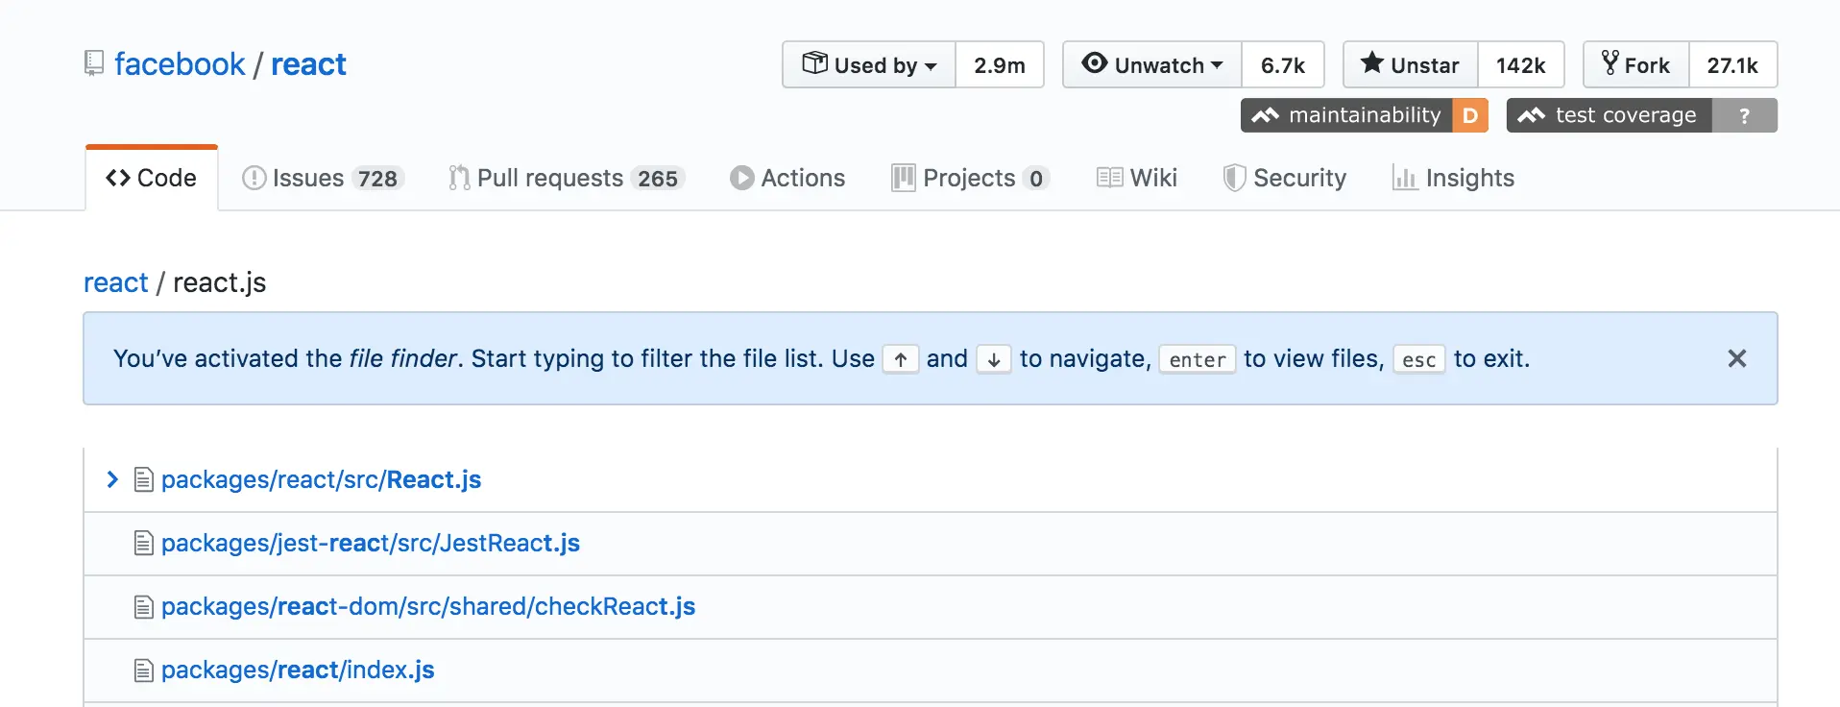Viewport: 1840px width, 707px height.
Task: Fork the react repository
Action: pos(1635,65)
